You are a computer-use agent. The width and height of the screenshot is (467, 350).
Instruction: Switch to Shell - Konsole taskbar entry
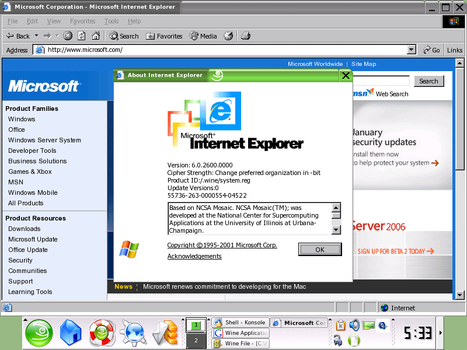tap(241, 323)
